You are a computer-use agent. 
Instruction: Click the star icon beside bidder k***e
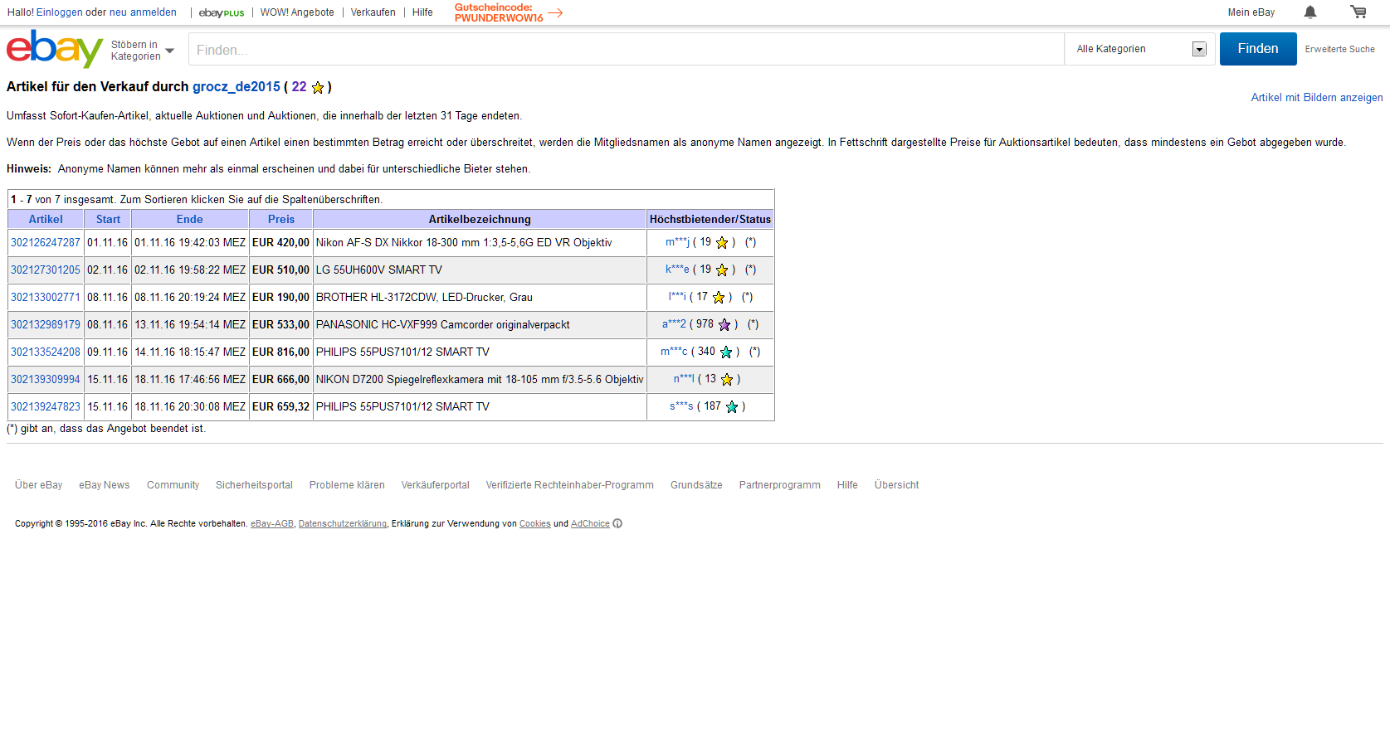tap(722, 270)
